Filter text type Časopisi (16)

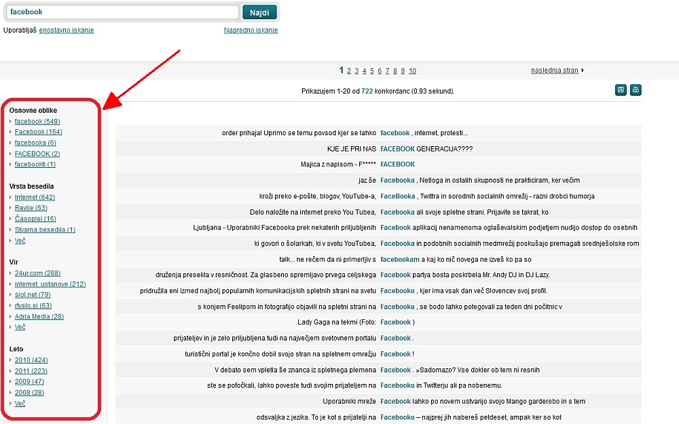35,219
